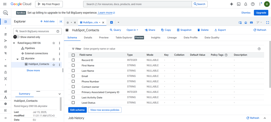Open more options for Pipelines
271x122 pixels.
[x=60, y=48]
